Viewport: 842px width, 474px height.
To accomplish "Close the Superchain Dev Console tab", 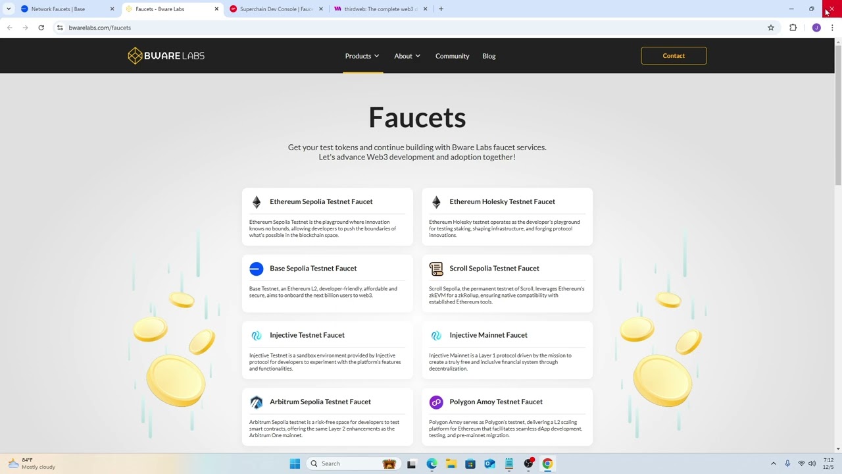I will 321,9.
